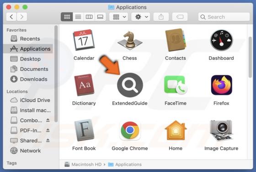Select the Contacts app icon

pos(176,40)
